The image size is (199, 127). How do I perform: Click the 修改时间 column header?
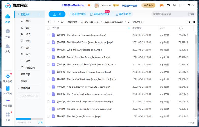click(x=137, y=28)
